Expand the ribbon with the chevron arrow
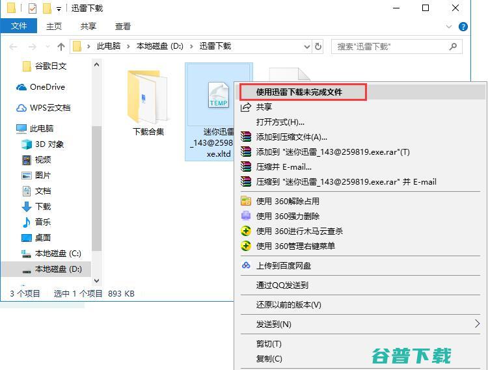Viewport: 488px width, 370px height. [x=448, y=27]
